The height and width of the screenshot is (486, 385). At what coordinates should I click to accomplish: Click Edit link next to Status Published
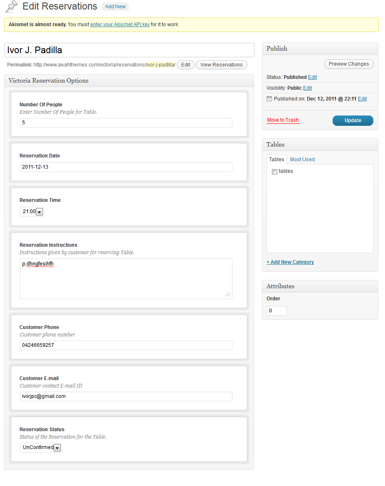pyautogui.click(x=312, y=77)
